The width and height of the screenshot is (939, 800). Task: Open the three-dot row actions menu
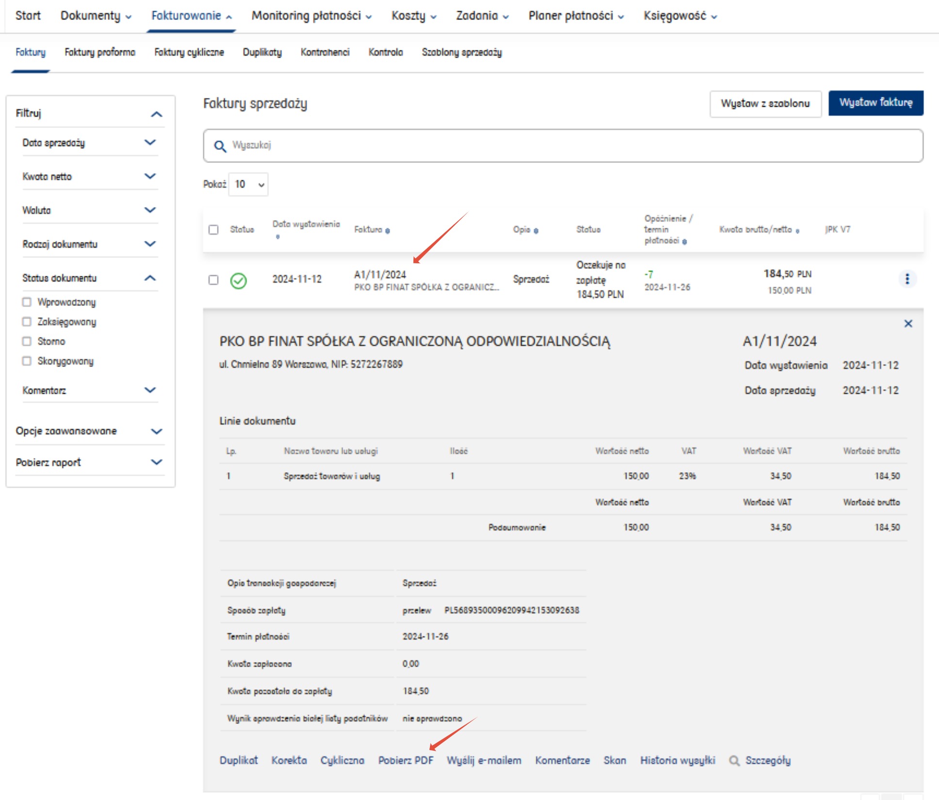coord(907,279)
